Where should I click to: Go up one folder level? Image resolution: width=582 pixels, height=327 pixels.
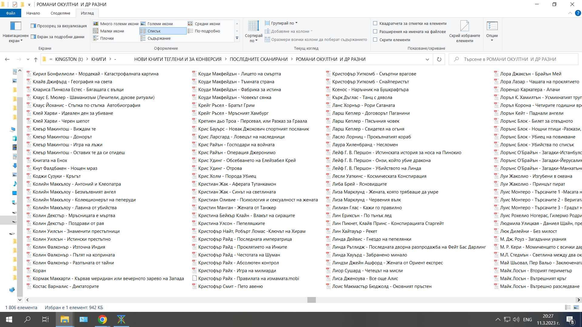click(36, 59)
